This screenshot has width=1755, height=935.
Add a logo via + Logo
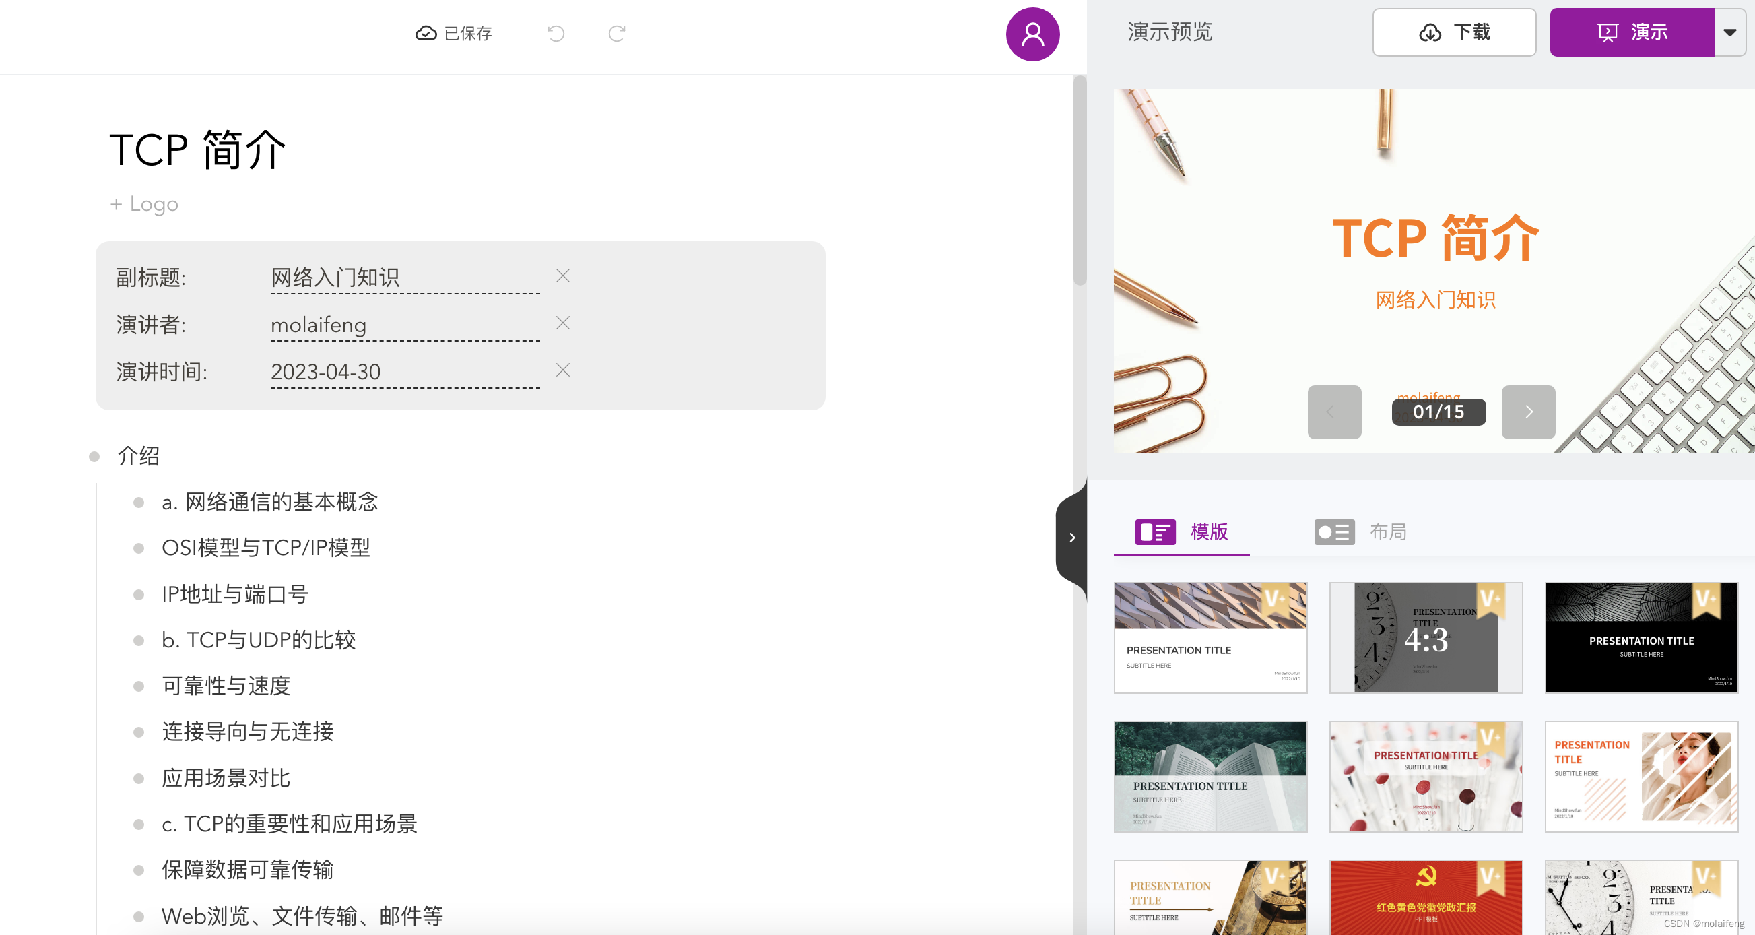(x=144, y=203)
